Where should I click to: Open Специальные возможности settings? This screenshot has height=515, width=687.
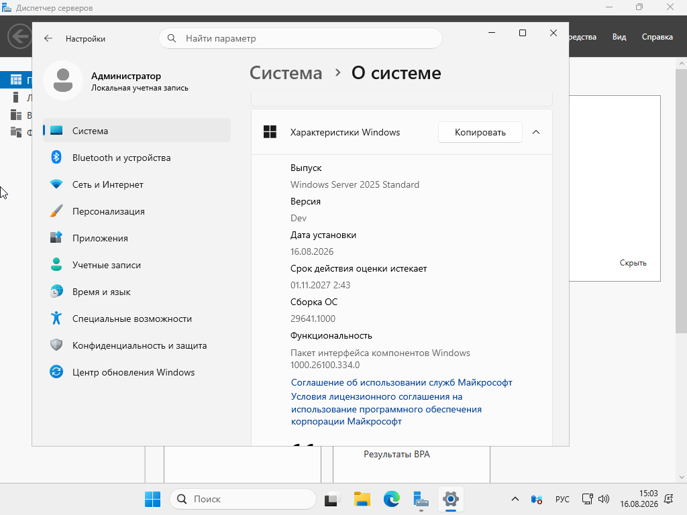click(x=137, y=319)
